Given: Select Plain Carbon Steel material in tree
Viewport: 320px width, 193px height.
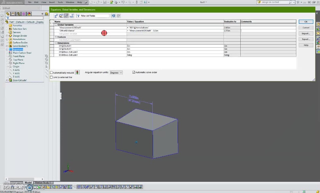Looking at the screenshot, I should tap(22, 53).
